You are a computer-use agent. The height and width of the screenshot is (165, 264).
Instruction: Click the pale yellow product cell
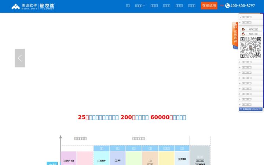pyautogui.click(x=166, y=158)
